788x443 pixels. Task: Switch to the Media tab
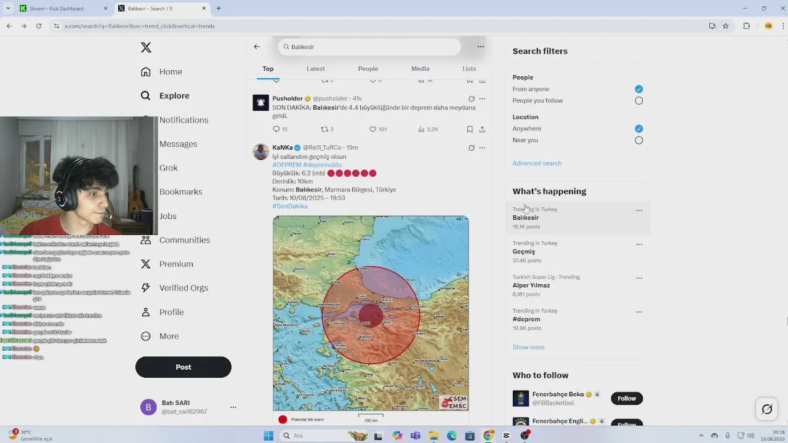click(x=420, y=69)
